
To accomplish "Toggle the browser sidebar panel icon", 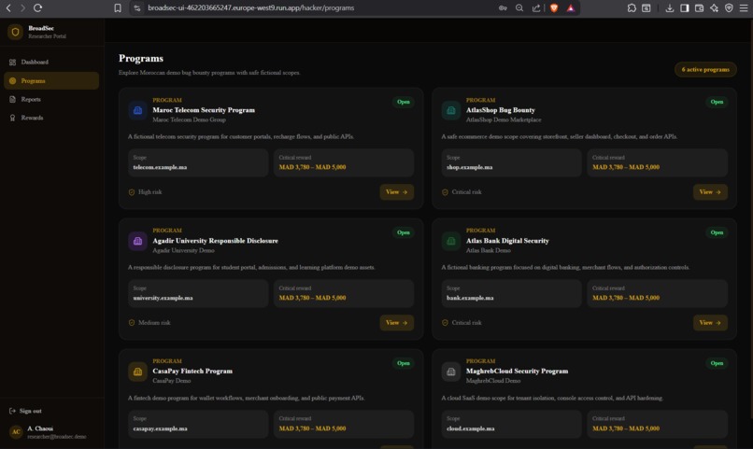I will (x=684, y=7).
